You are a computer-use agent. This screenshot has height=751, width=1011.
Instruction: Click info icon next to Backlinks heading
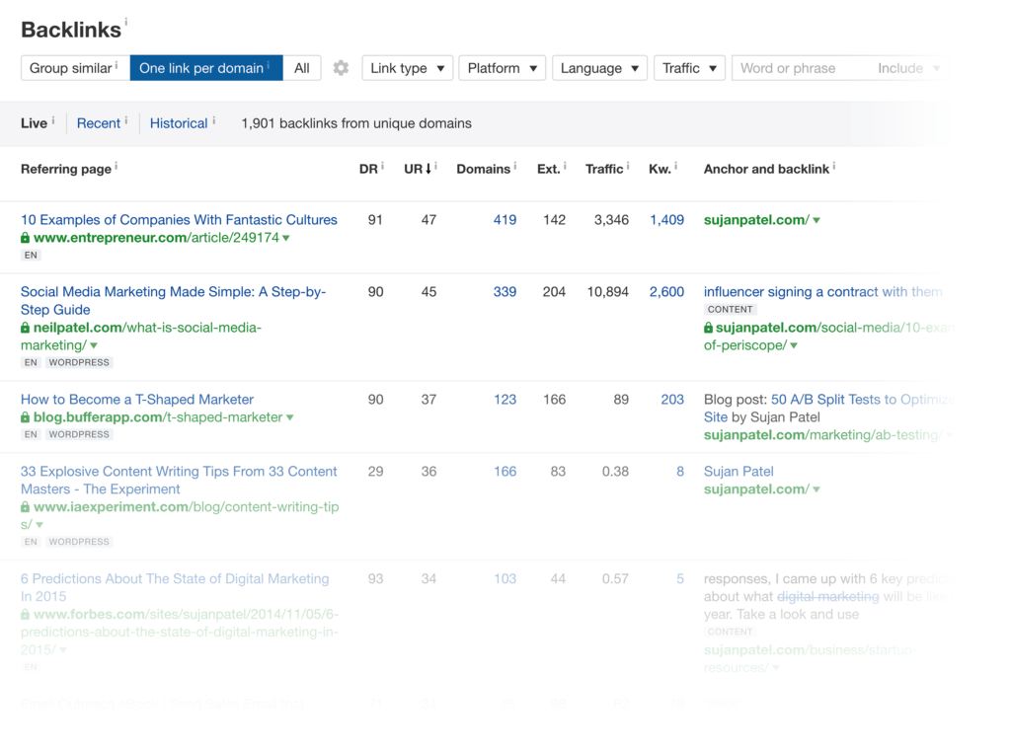[x=125, y=23]
